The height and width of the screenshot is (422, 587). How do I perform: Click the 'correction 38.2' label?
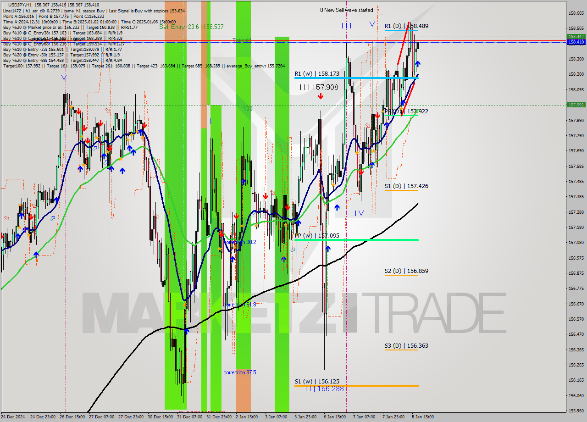click(x=240, y=242)
